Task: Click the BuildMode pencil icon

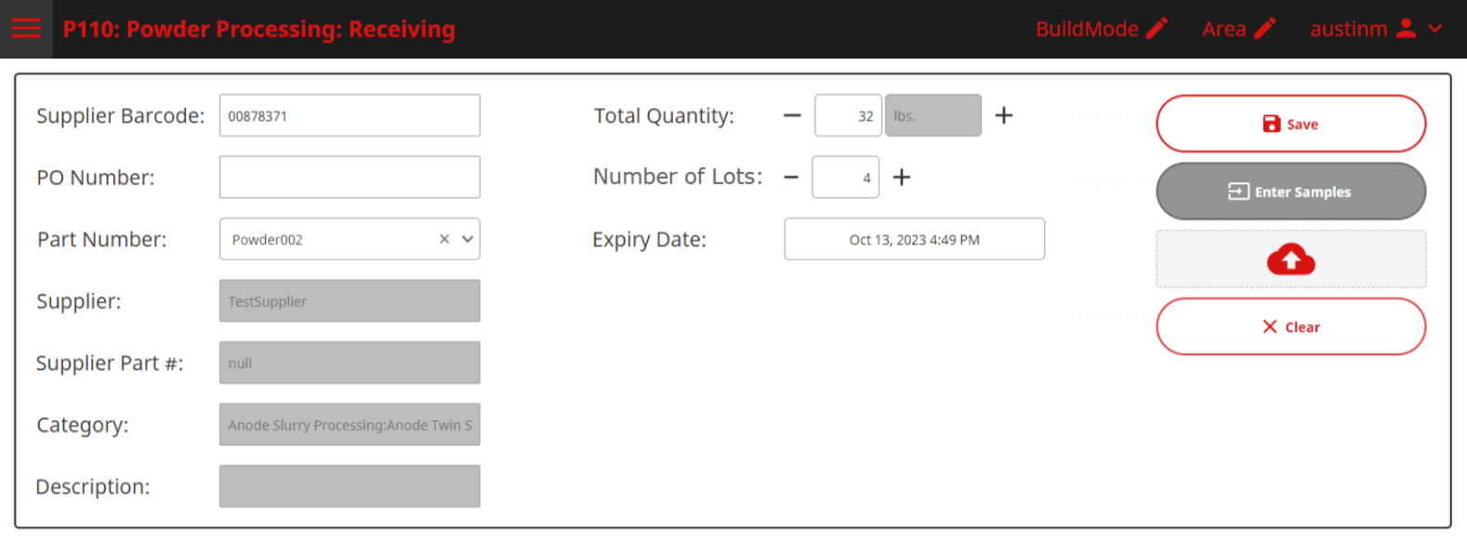Action: coord(1156,29)
